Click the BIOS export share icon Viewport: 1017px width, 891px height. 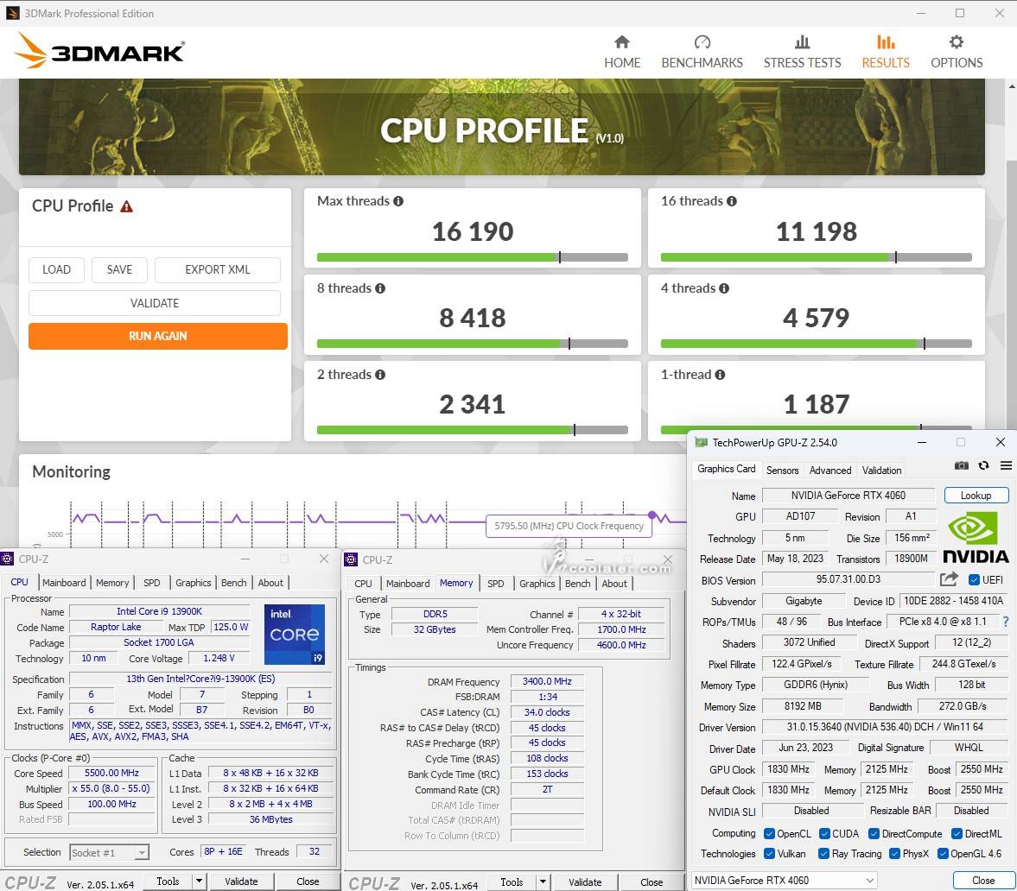(x=949, y=579)
